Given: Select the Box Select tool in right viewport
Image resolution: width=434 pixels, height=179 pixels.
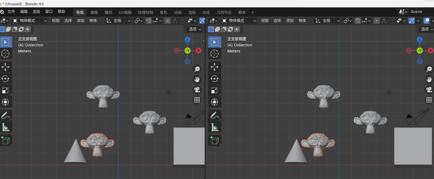Looking at the screenshot, I should point(215,42).
